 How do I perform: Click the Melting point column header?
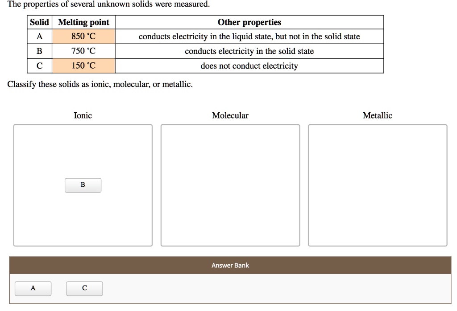pos(83,22)
